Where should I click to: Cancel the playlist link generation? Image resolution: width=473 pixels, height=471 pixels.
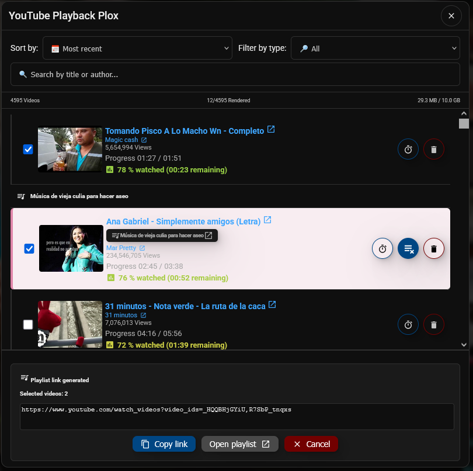(x=311, y=444)
